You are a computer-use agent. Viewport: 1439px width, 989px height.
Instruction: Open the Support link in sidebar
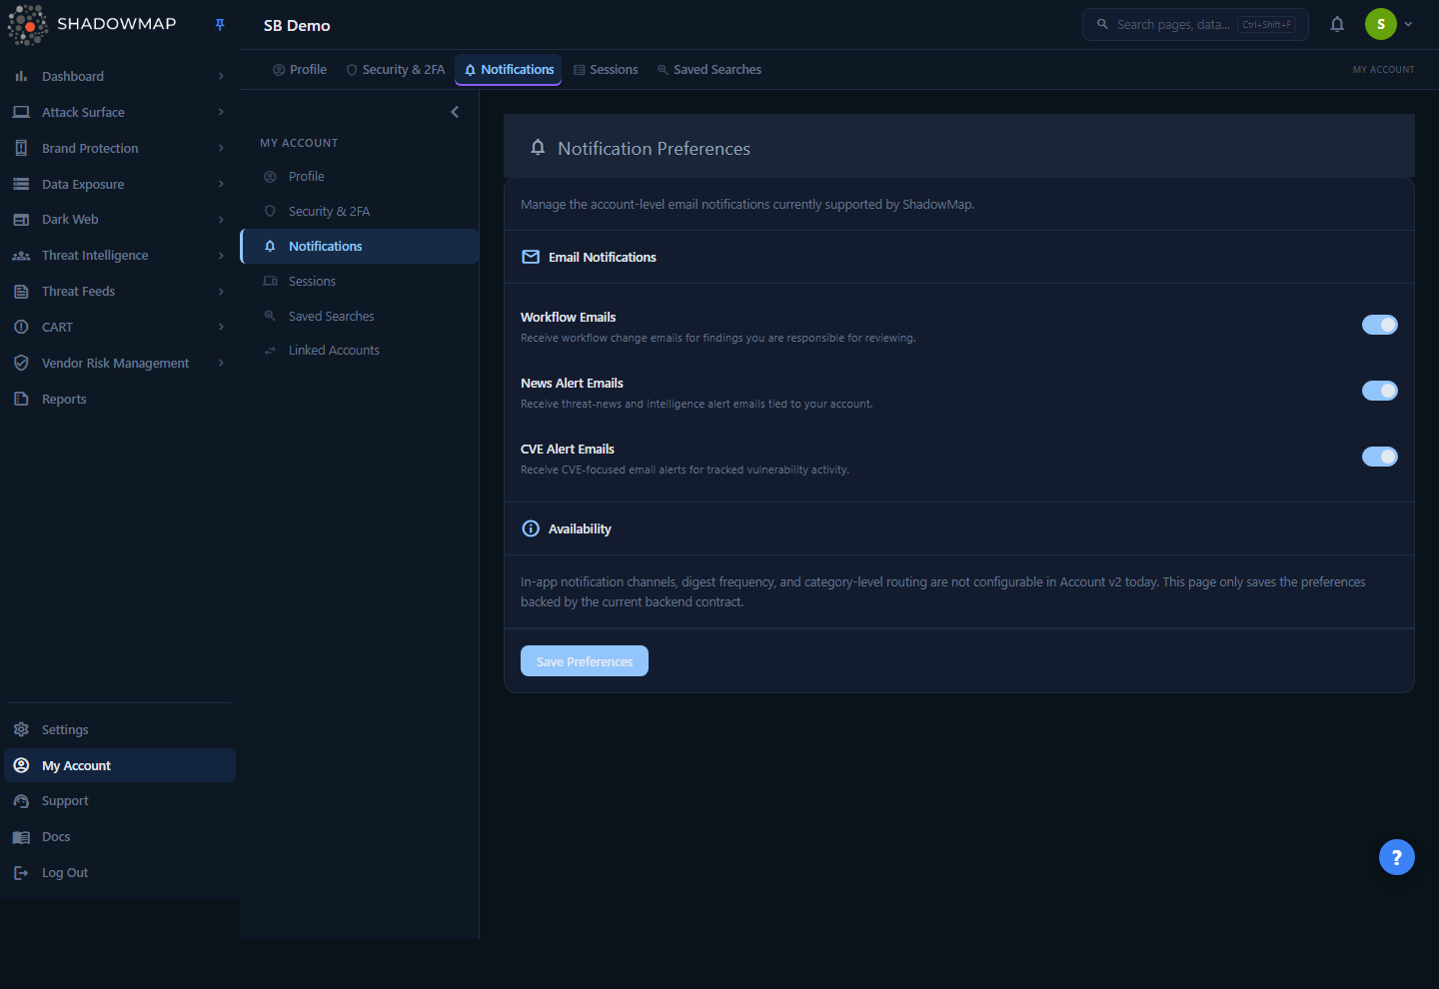[x=120, y=801]
